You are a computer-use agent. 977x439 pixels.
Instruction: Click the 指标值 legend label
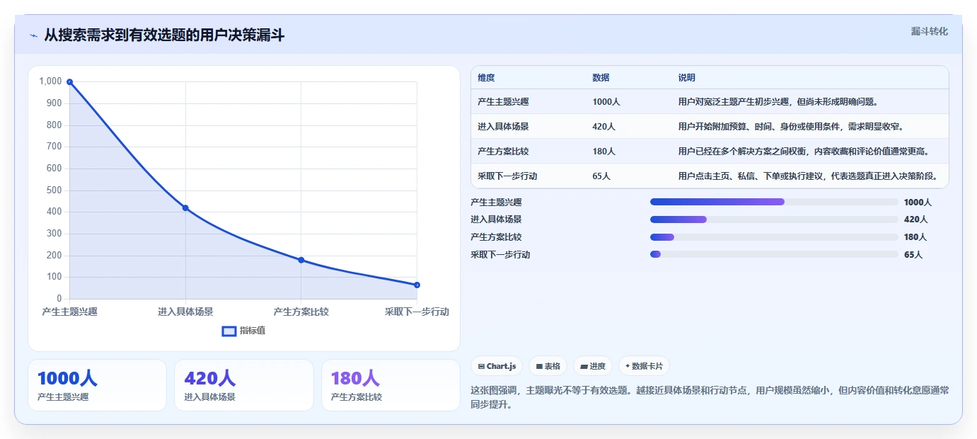point(253,331)
